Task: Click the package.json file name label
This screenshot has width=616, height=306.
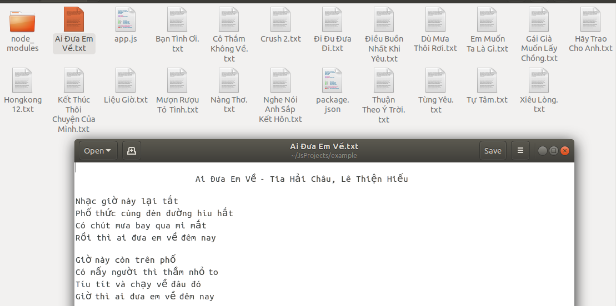Action: coord(332,104)
